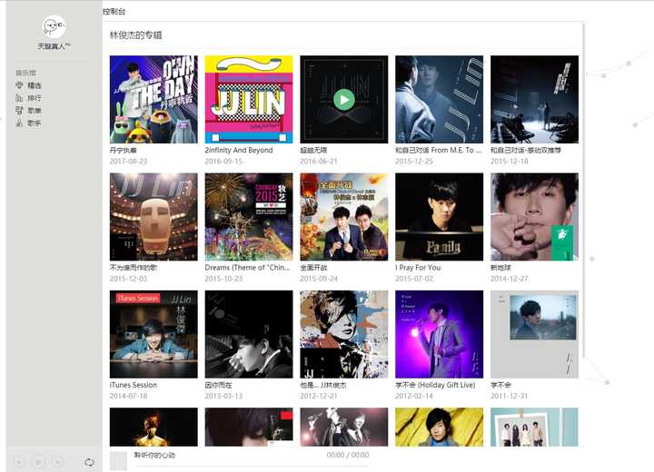The image size is (654, 472).
Task: Open the 丹宁执着 album cover
Action: [154, 100]
